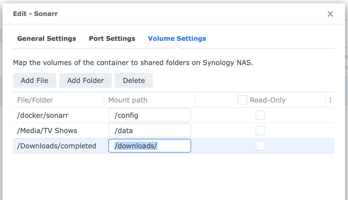Open the Port Settings tab
348x200 pixels.
coord(112,39)
